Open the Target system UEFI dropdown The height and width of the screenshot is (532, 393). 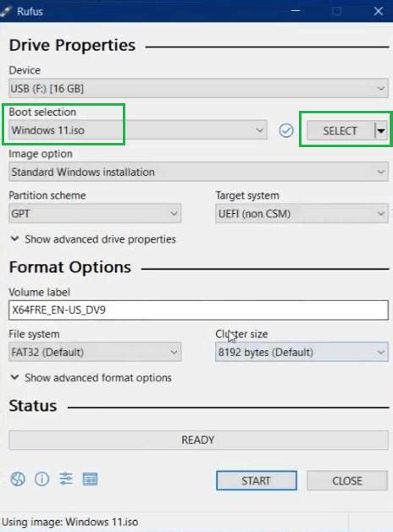pyautogui.click(x=302, y=213)
